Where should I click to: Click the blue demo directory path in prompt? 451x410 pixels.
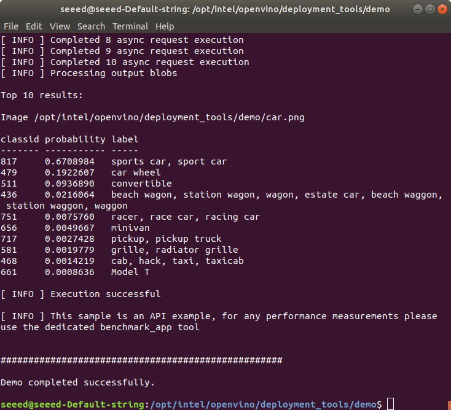(x=263, y=404)
